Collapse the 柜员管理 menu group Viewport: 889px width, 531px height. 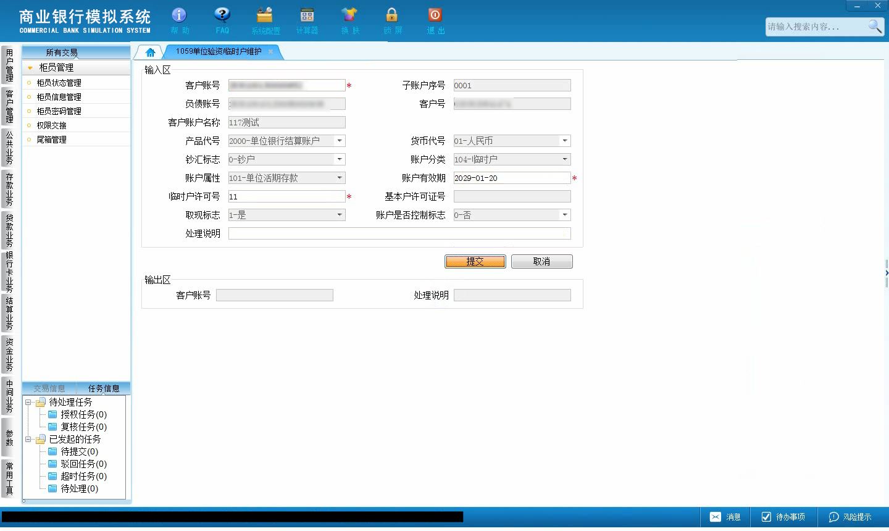pyautogui.click(x=30, y=68)
